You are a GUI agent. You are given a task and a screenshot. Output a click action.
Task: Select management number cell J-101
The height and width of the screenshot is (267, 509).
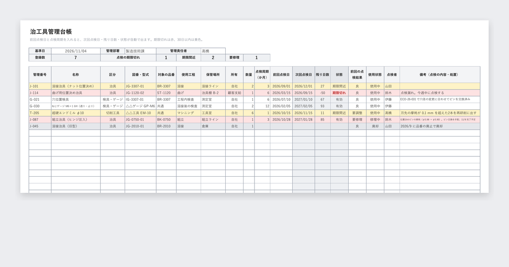pos(40,86)
